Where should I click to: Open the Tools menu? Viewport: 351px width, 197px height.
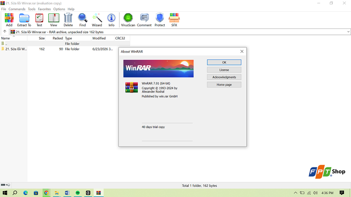pyautogui.click(x=32, y=9)
